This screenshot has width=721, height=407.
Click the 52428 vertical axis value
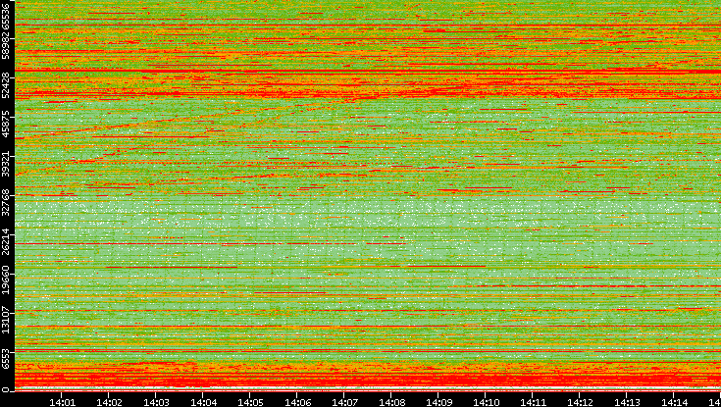7,86
